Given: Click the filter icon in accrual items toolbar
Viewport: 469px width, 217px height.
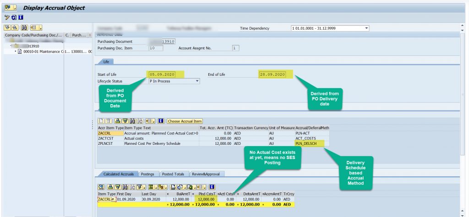Looking at the screenshot, I should [x=125, y=121].
